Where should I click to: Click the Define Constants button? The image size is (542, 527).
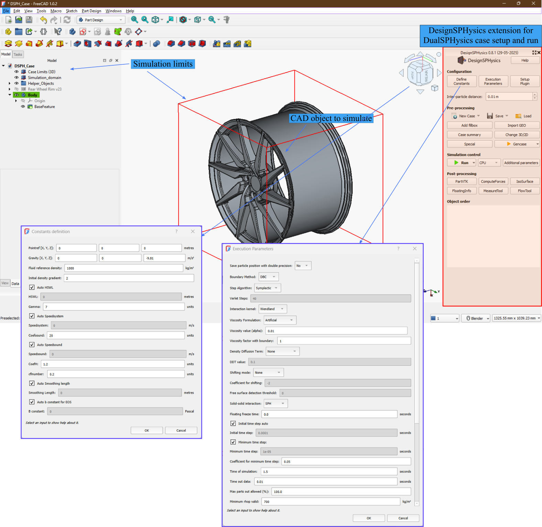(x=461, y=81)
